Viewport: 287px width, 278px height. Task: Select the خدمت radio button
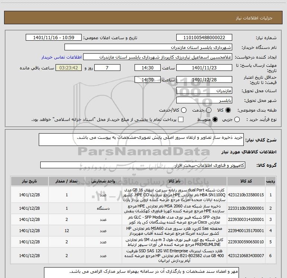[209, 110]
